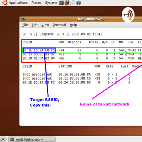Open the terminal File menu

(25, 25)
